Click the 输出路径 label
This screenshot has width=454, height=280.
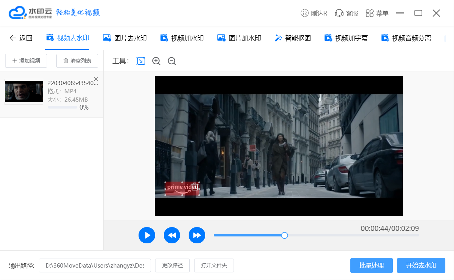(x=21, y=265)
